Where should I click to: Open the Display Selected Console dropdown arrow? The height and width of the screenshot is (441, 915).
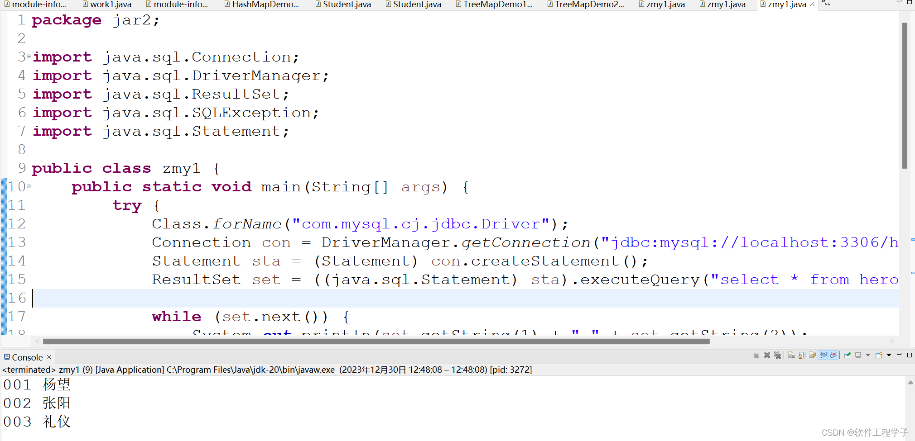point(868,356)
